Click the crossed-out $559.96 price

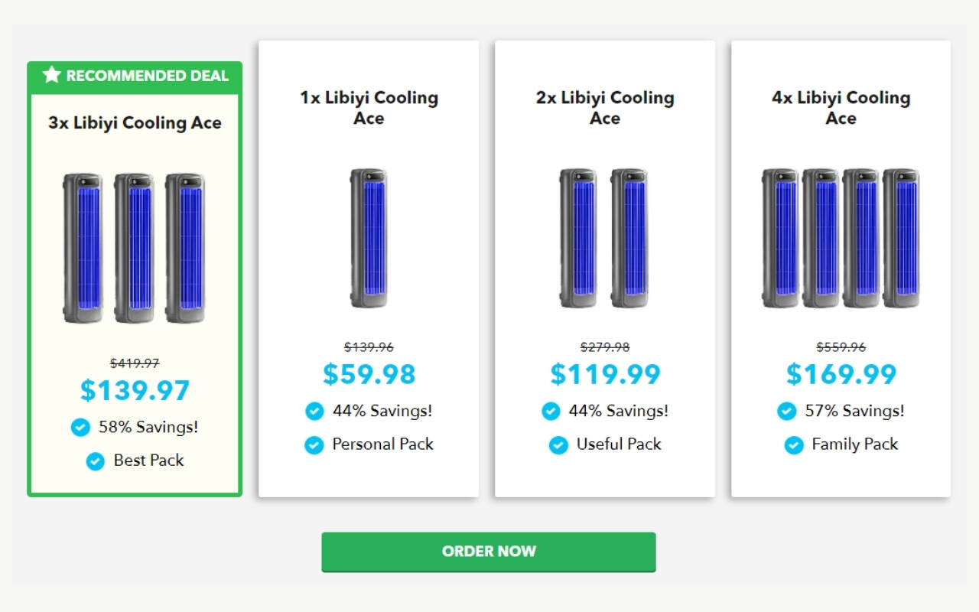point(839,347)
